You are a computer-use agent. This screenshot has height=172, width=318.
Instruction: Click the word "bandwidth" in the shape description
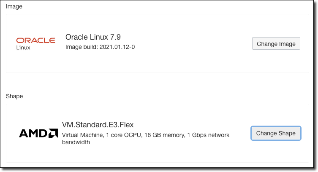point(76,142)
